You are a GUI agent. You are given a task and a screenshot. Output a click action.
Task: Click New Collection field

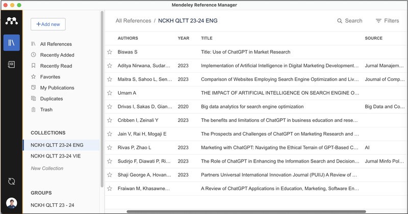(47, 168)
